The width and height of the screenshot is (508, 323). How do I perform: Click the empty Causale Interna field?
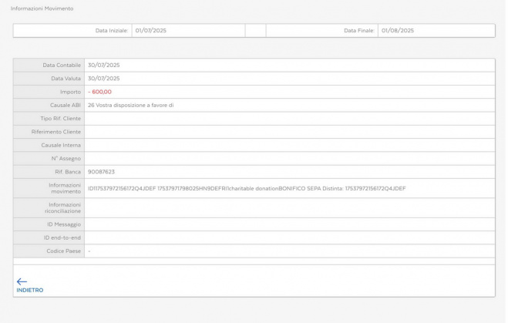[x=289, y=145]
